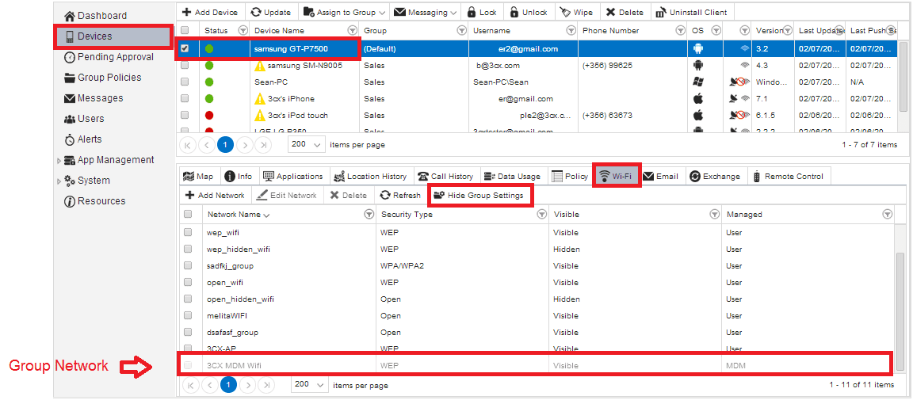Open the Exchange tab
The height and width of the screenshot is (400, 913).
coord(715,176)
